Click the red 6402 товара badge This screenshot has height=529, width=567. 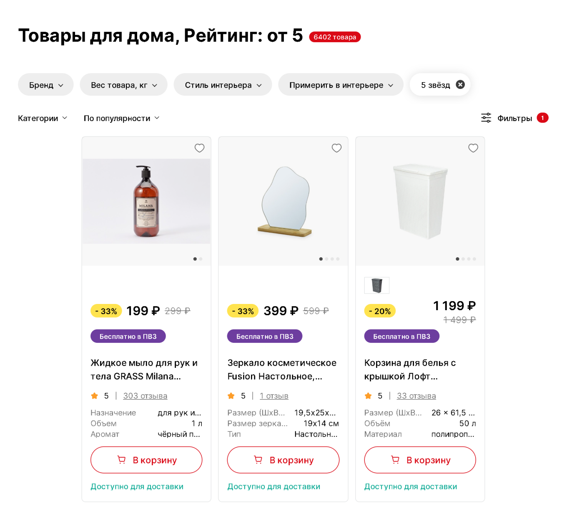(335, 37)
